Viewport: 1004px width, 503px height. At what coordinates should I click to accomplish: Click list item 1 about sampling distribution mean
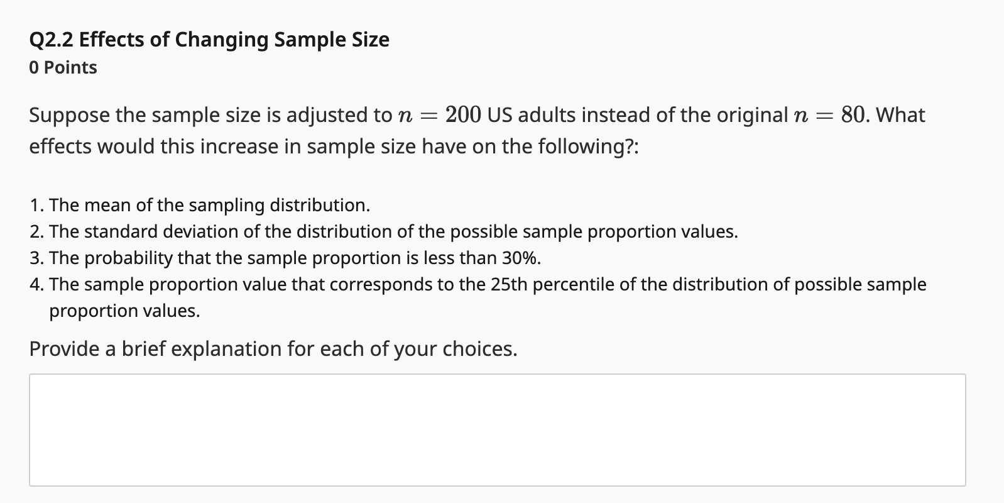(x=200, y=205)
